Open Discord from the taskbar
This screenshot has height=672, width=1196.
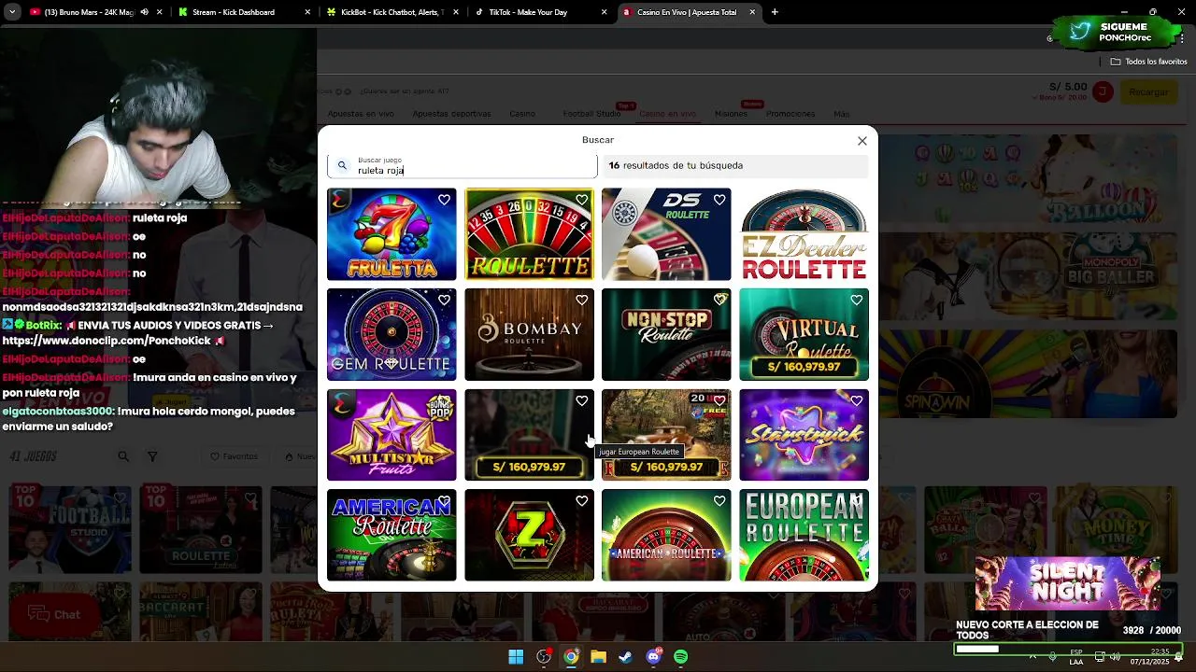click(x=653, y=657)
